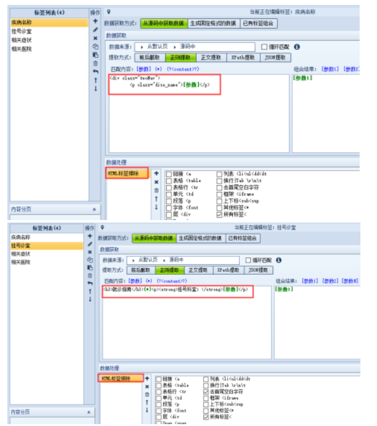Click info icon beside 循环匹配 in upper panel
Screen dimensions: 377x426
point(297,47)
